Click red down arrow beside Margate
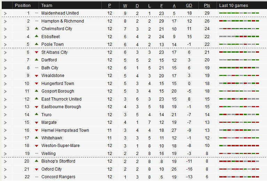The height and width of the screenshot is (181, 267). (x=37, y=123)
